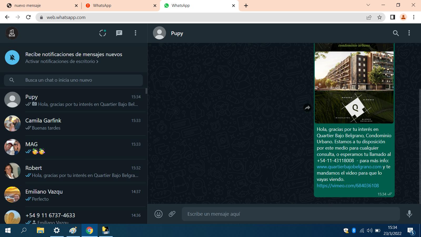Open the emoji picker

tap(158, 214)
